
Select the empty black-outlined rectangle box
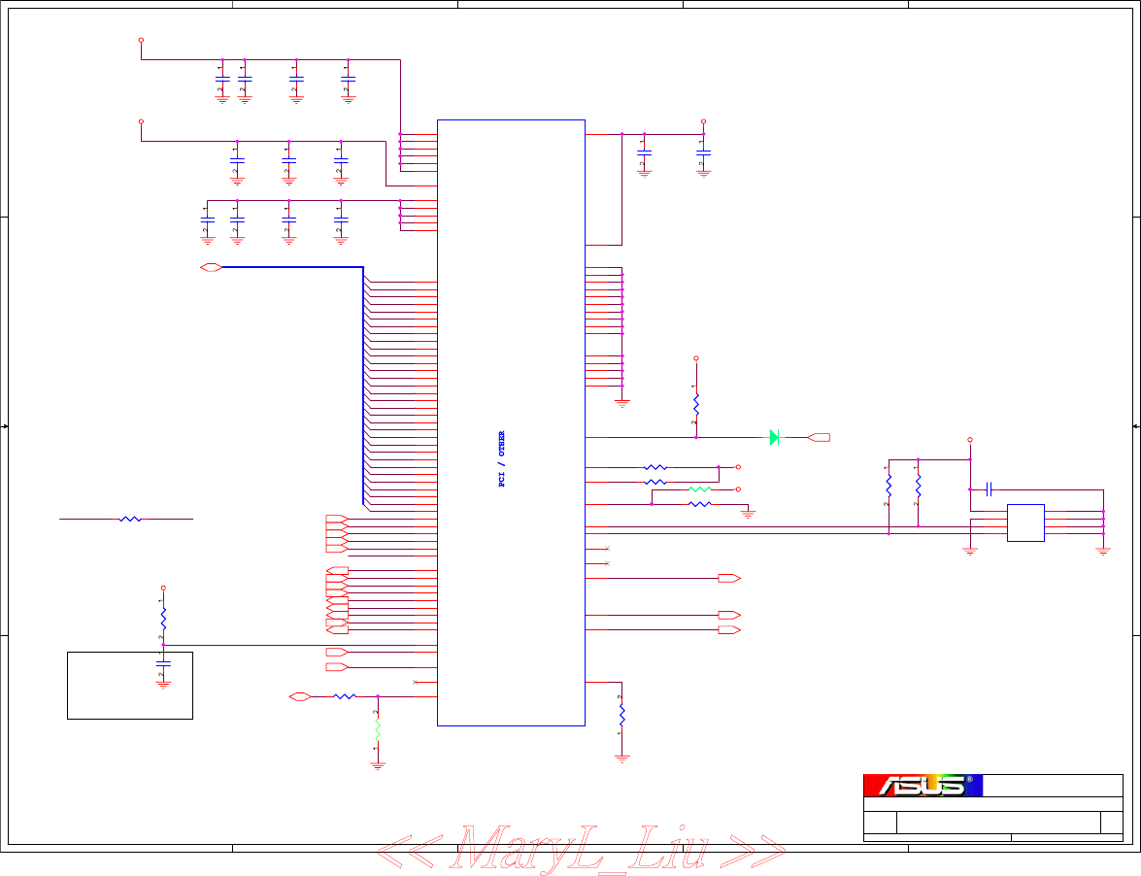130,686
